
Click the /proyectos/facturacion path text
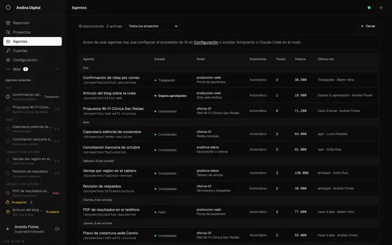(x=105, y=152)
